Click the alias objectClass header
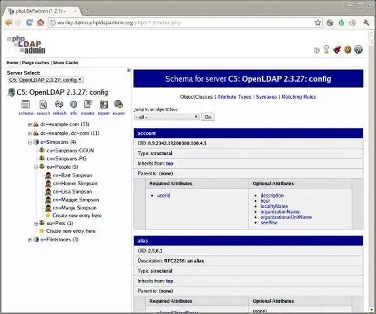This screenshot has height=314, width=376. pyautogui.click(x=248, y=241)
